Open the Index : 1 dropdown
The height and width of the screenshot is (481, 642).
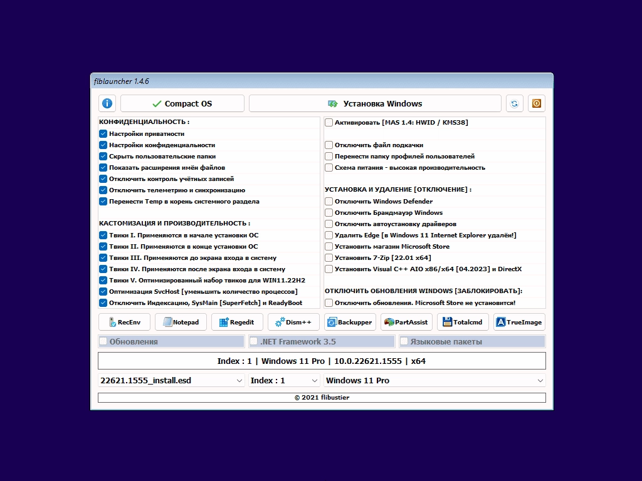coord(284,381)
